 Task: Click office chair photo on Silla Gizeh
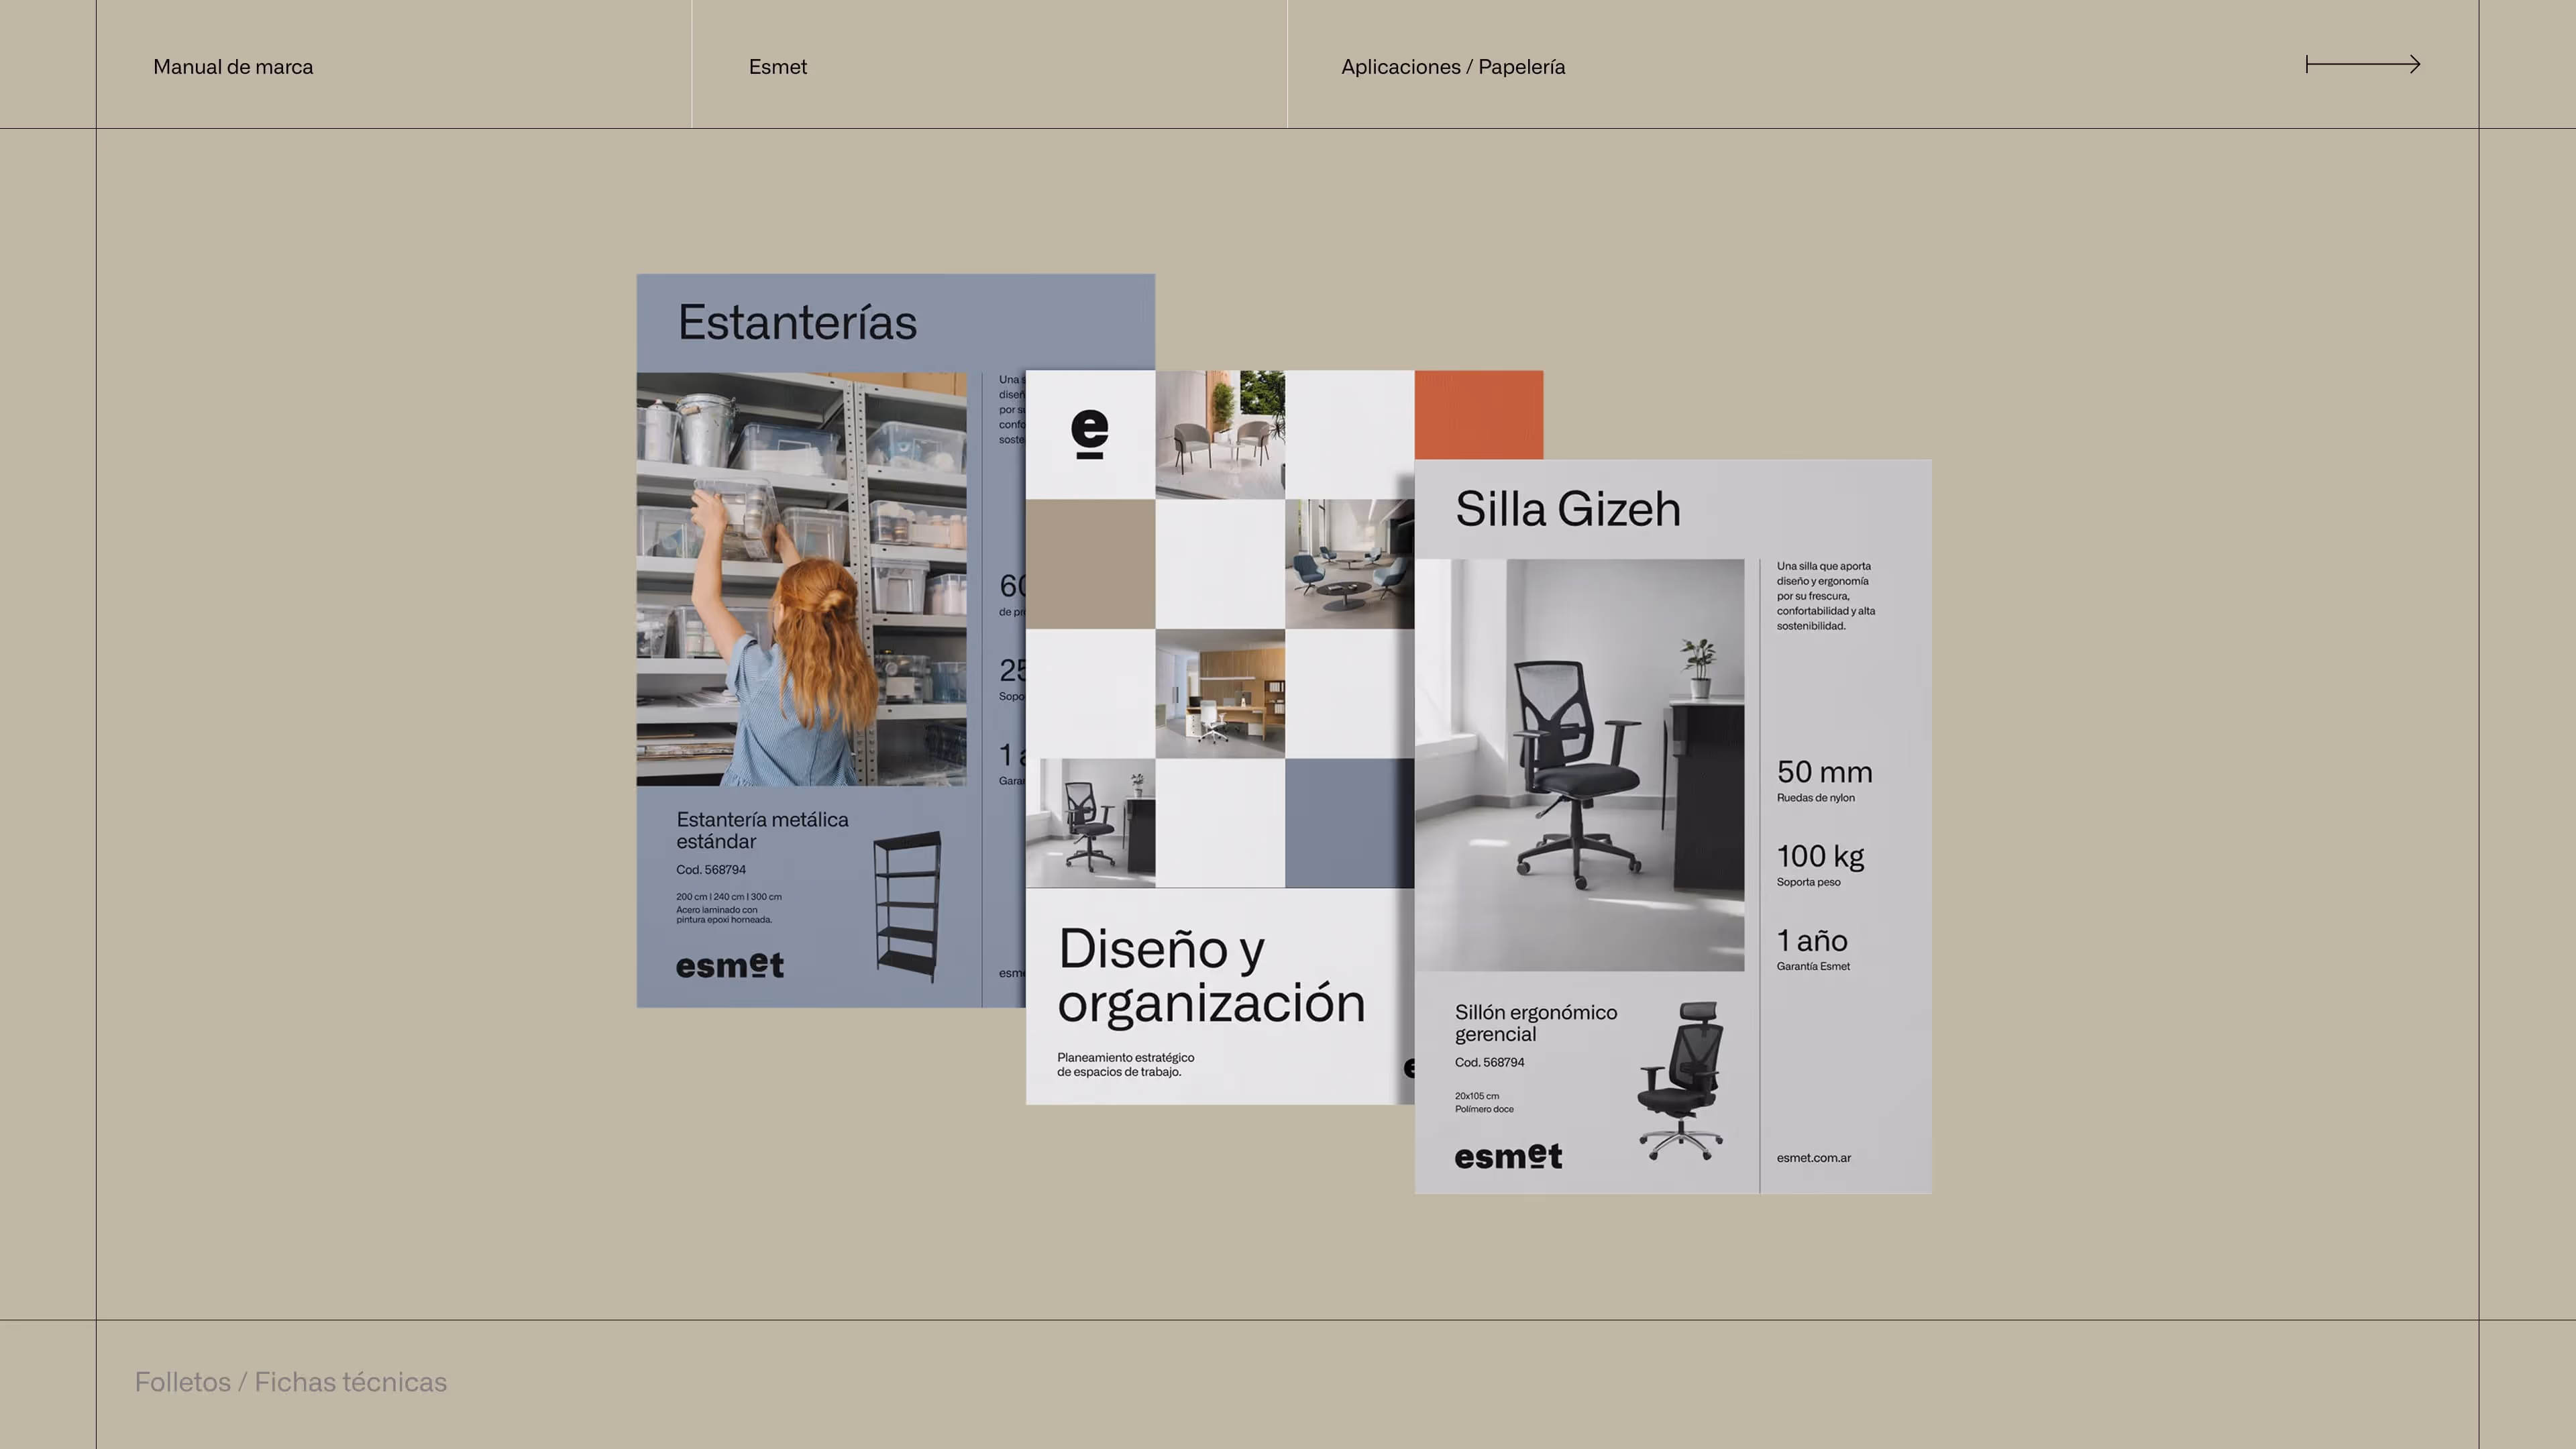pos(1579,764)
